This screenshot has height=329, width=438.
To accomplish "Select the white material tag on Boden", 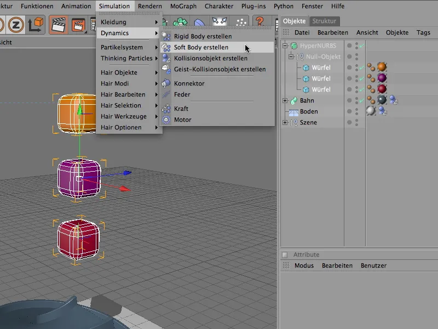I will (x=371, y=111).
